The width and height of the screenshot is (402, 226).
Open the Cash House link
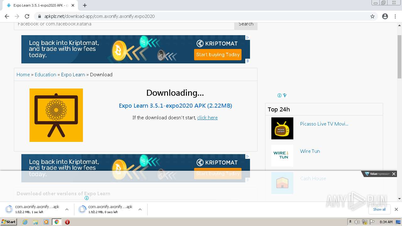(x=313, y=179)
